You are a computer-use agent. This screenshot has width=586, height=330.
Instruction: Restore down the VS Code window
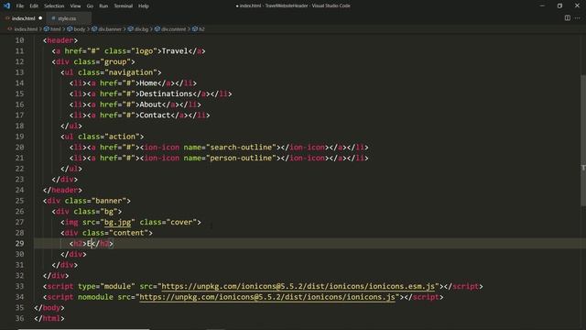(x=559, y=6)
